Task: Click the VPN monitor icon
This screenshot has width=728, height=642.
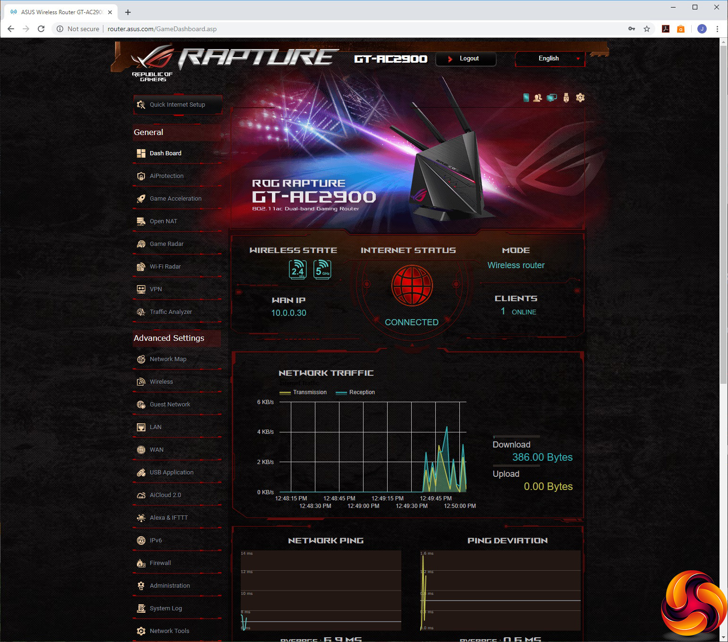Action: (x=141, y=289)
